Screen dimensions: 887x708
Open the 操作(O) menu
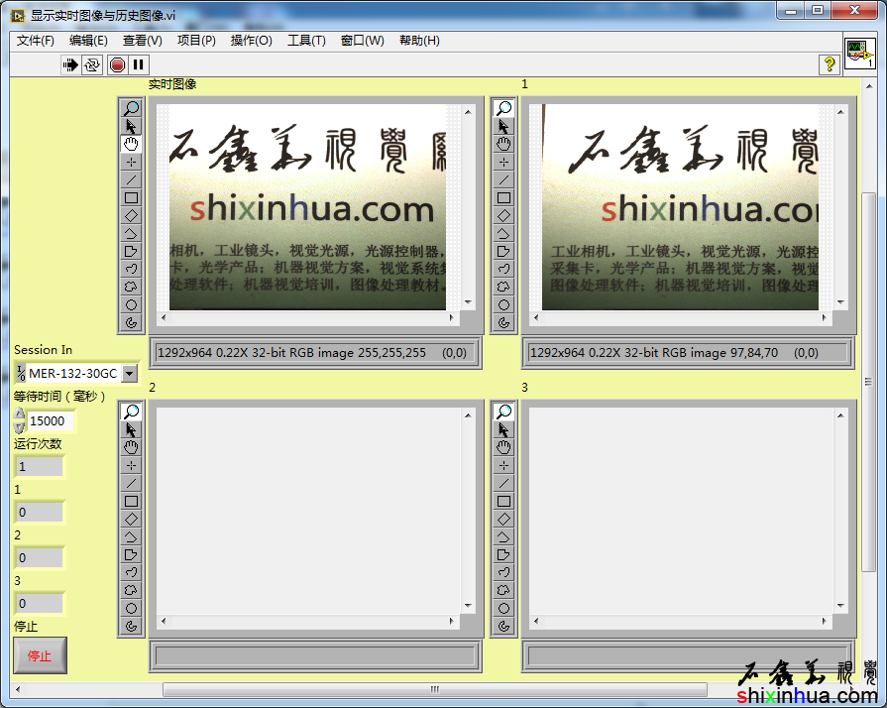click(251, 41)
